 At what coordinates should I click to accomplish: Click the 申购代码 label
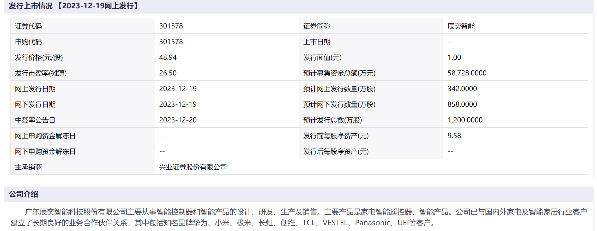point(28,42)
